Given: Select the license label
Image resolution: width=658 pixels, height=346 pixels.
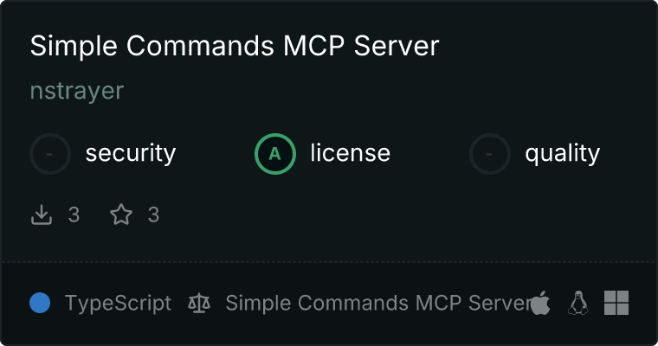Looking at the screenshot, I should click(x=351, y=152).
